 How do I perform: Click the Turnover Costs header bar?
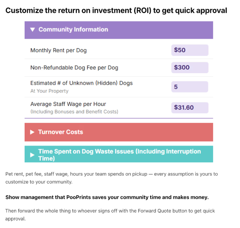[x=119, y=132]
